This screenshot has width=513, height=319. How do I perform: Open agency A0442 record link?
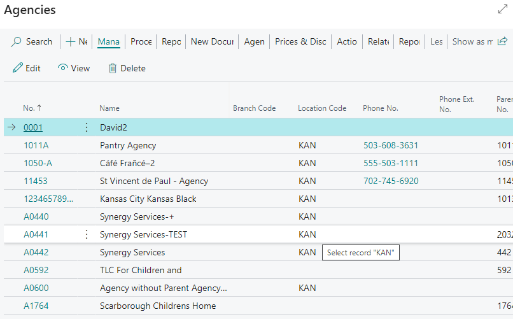click(36, 252)
